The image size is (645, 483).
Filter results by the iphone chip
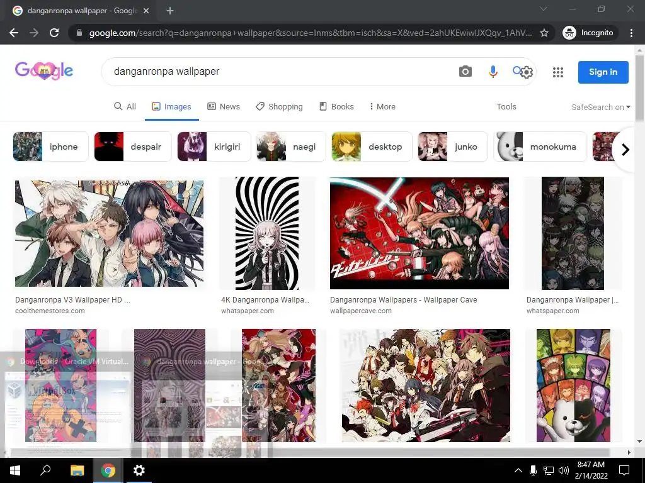(50, 147)
